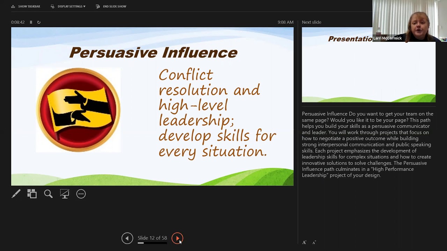Toggle black or unblack slide show
Image resolution: width=447 pixels, height=251 pixels.
point(65,194)
